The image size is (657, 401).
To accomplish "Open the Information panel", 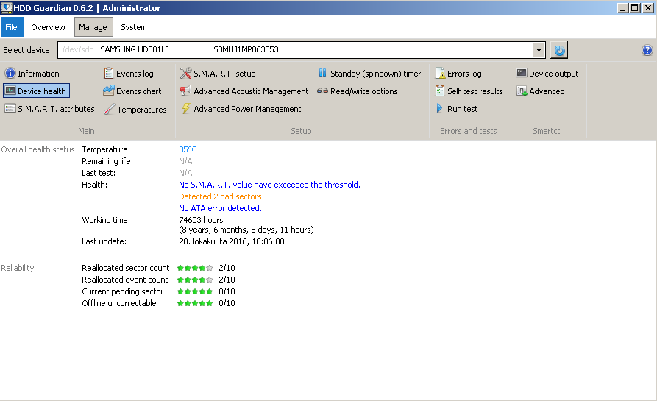I will [32, 74].
